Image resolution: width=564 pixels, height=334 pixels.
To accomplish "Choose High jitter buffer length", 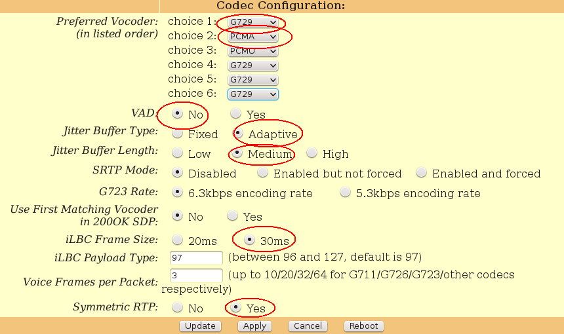I will (312, 153).
